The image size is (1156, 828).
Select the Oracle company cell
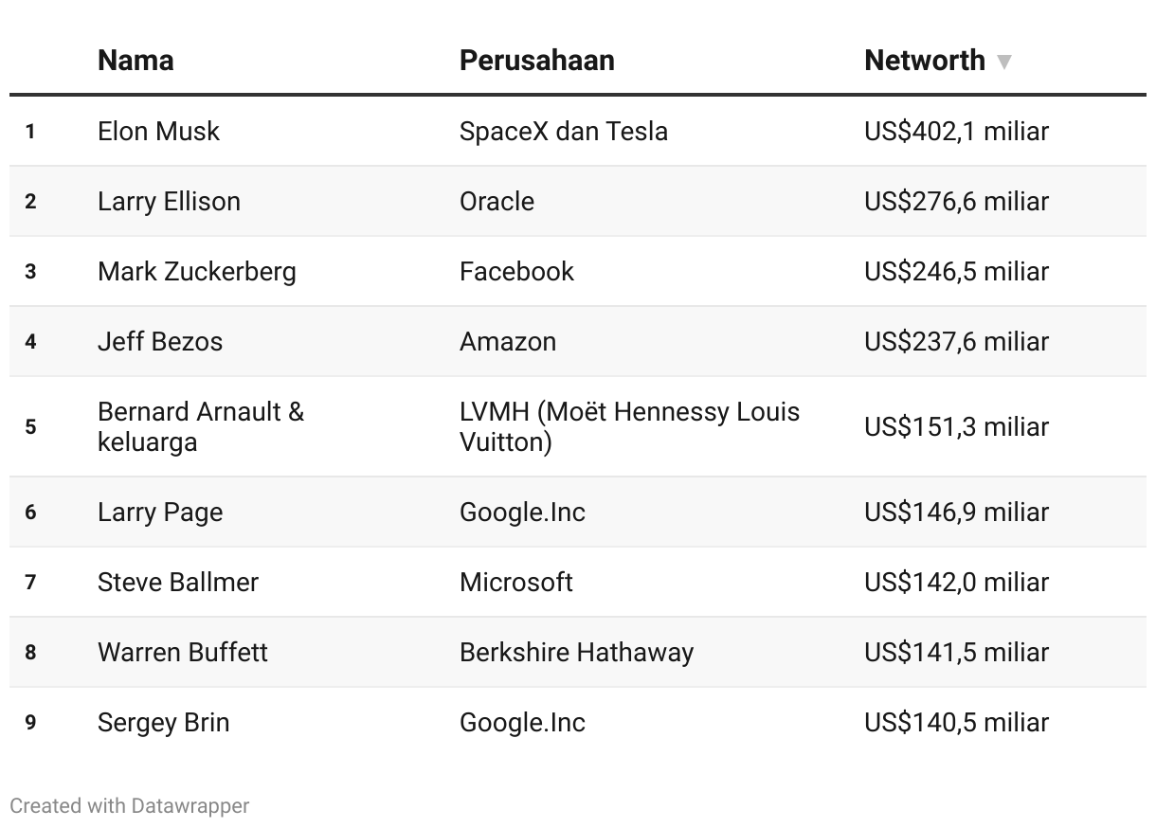pos(497,201)
